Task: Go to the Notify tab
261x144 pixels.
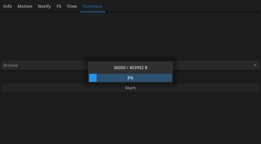Action: coord(44,6)
